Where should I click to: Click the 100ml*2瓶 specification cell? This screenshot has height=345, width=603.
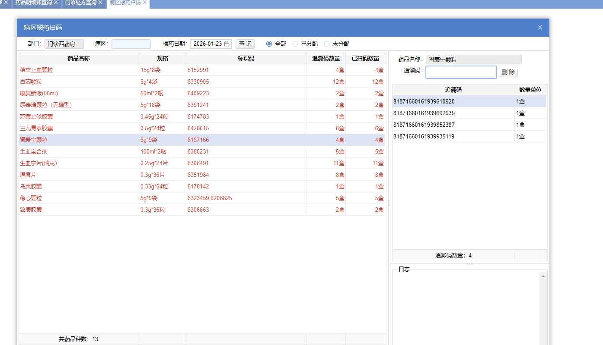pyautogui.click(x=163, y=151)
